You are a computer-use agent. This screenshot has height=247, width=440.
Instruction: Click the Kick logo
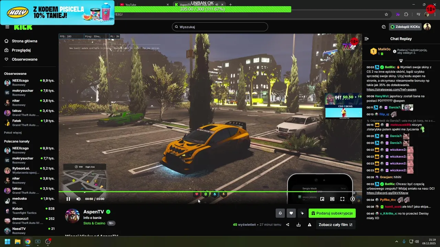point(23,27)
